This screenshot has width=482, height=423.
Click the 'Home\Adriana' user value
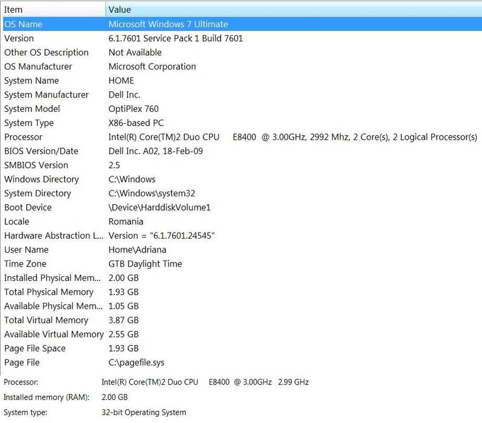click(137, 250)
